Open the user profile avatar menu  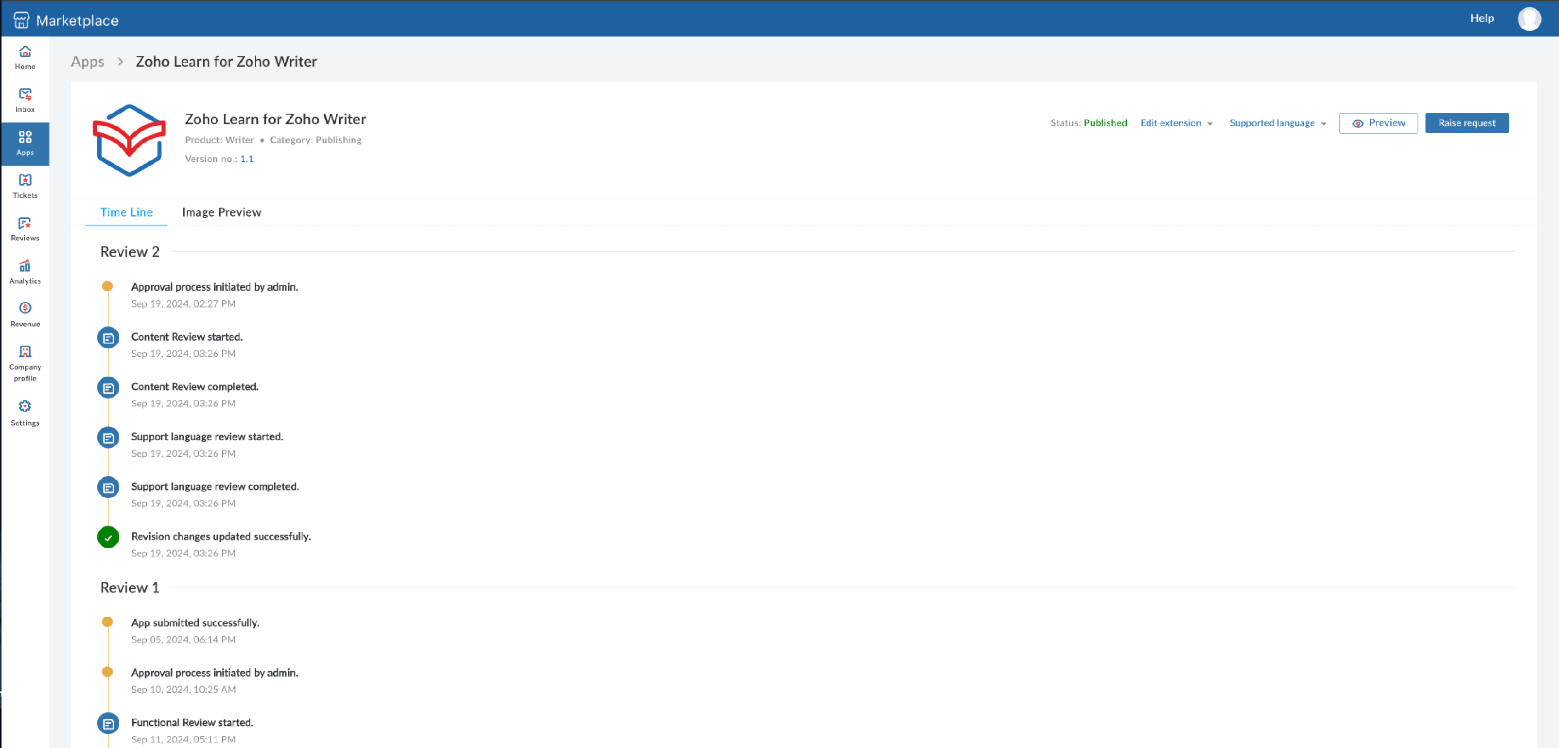coord(1529,19)
